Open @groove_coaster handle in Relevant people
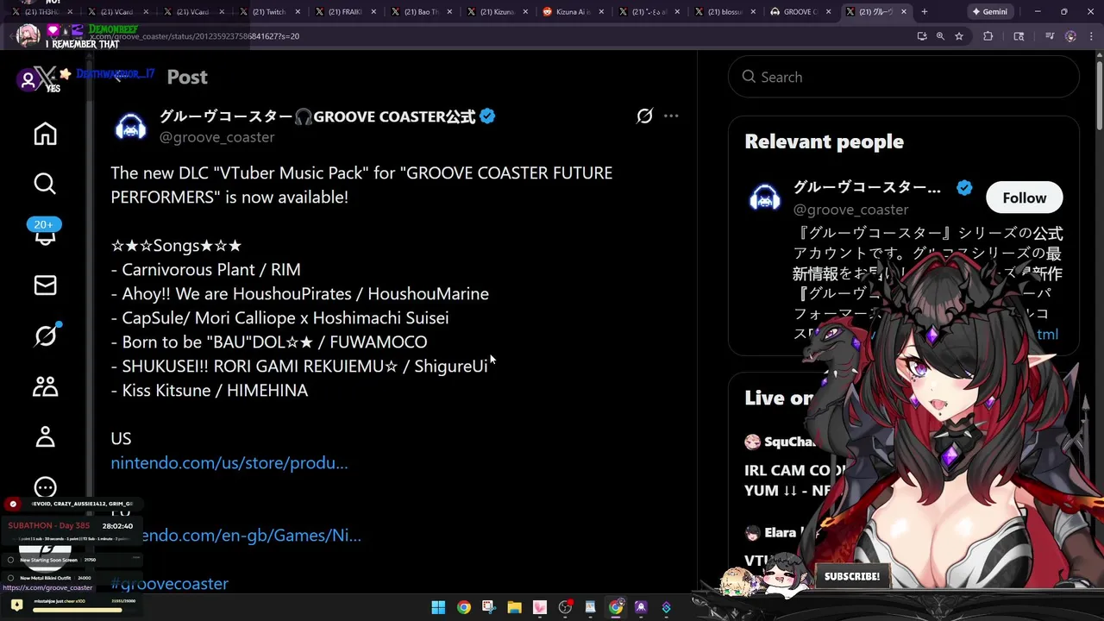Screen dimensions: 1104x621 [x=850, y=210]
